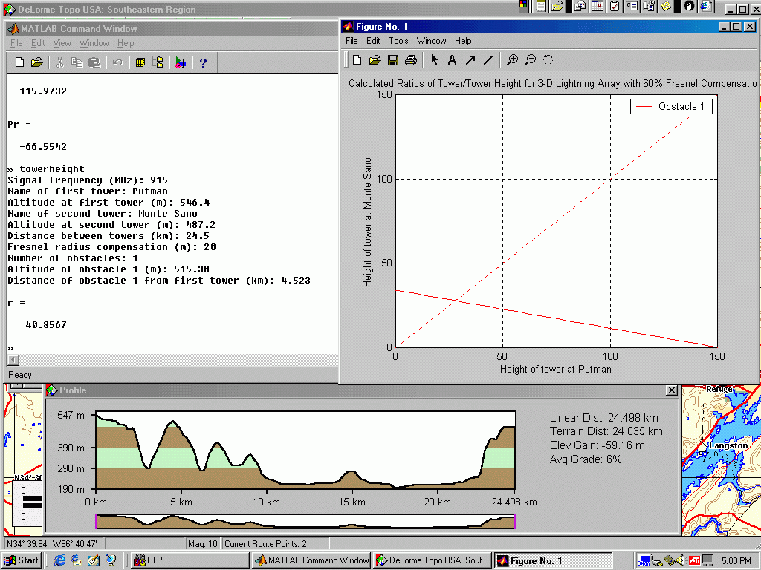Click coordinates 'N34° 39.84' W86° 40.47'' status
761x570 pixels.
[x=52, y=544]
